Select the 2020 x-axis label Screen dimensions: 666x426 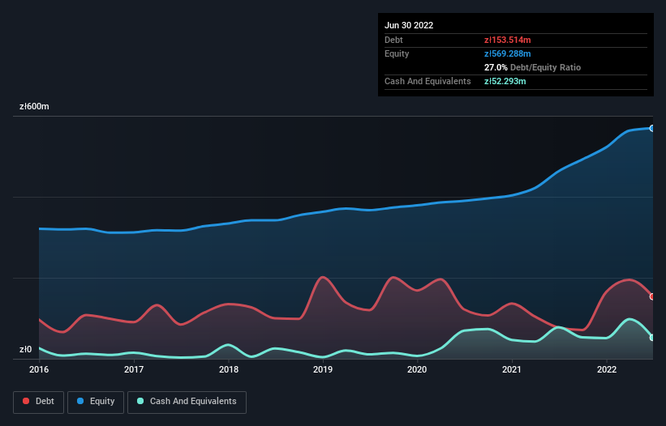417,369
